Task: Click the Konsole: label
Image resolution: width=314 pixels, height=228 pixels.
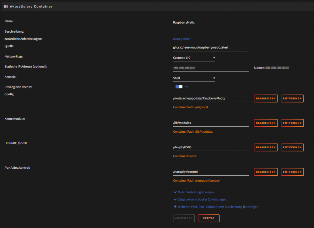Action: click(10, 77)
